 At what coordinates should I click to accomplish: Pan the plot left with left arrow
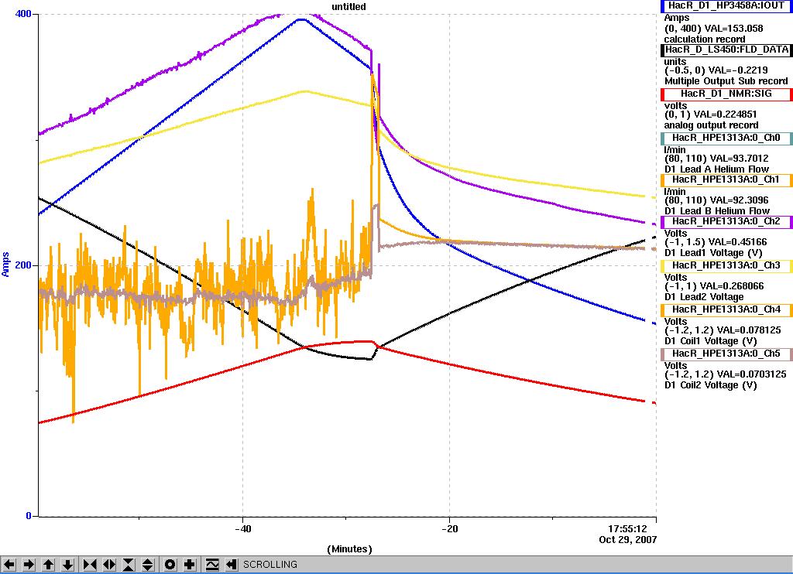pyautogui.click(x=9, y=565)
